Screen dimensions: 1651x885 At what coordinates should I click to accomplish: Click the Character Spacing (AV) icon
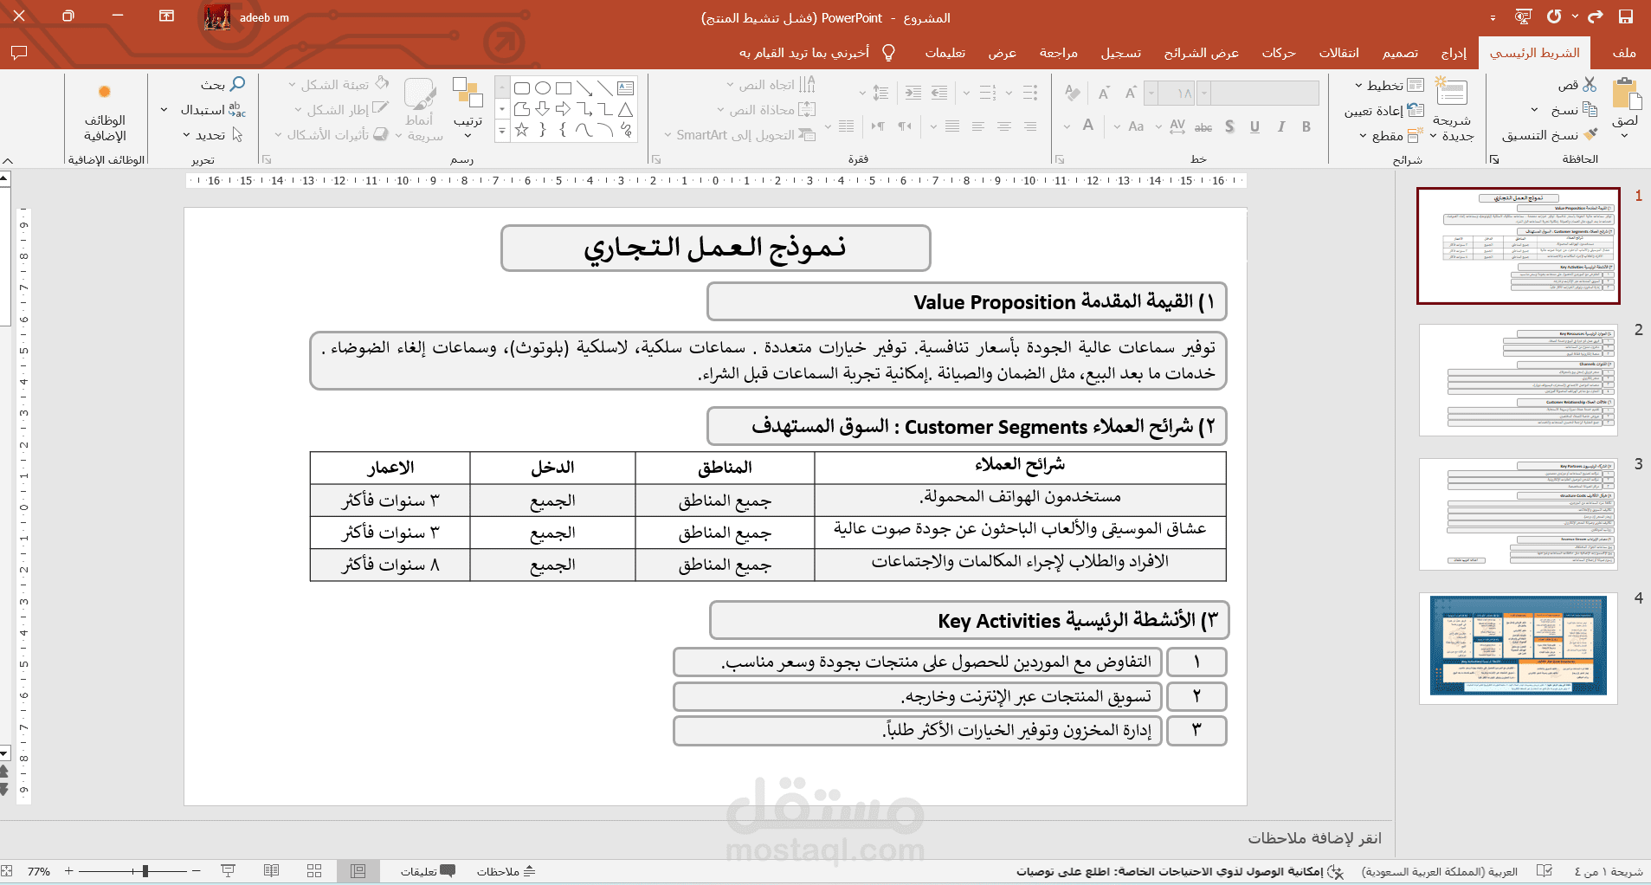(1177, 126)
